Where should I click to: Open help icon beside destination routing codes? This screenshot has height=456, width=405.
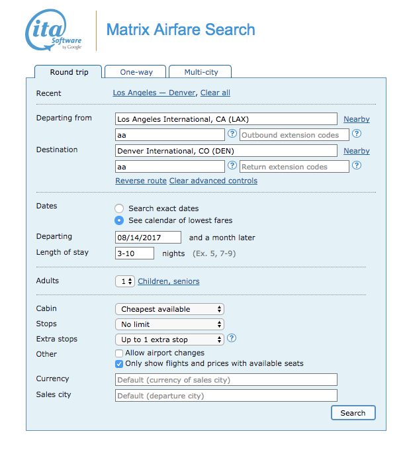pos(232,165)
